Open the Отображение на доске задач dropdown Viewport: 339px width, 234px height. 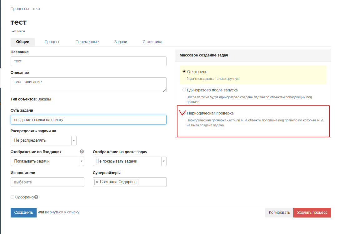[129, 161]
